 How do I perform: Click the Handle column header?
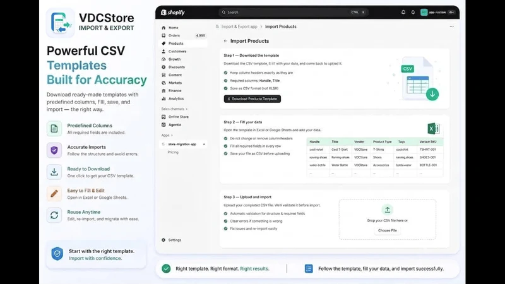click(314, 141)
